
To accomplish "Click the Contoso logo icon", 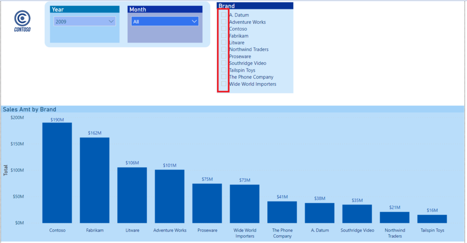I will [22, 21].
